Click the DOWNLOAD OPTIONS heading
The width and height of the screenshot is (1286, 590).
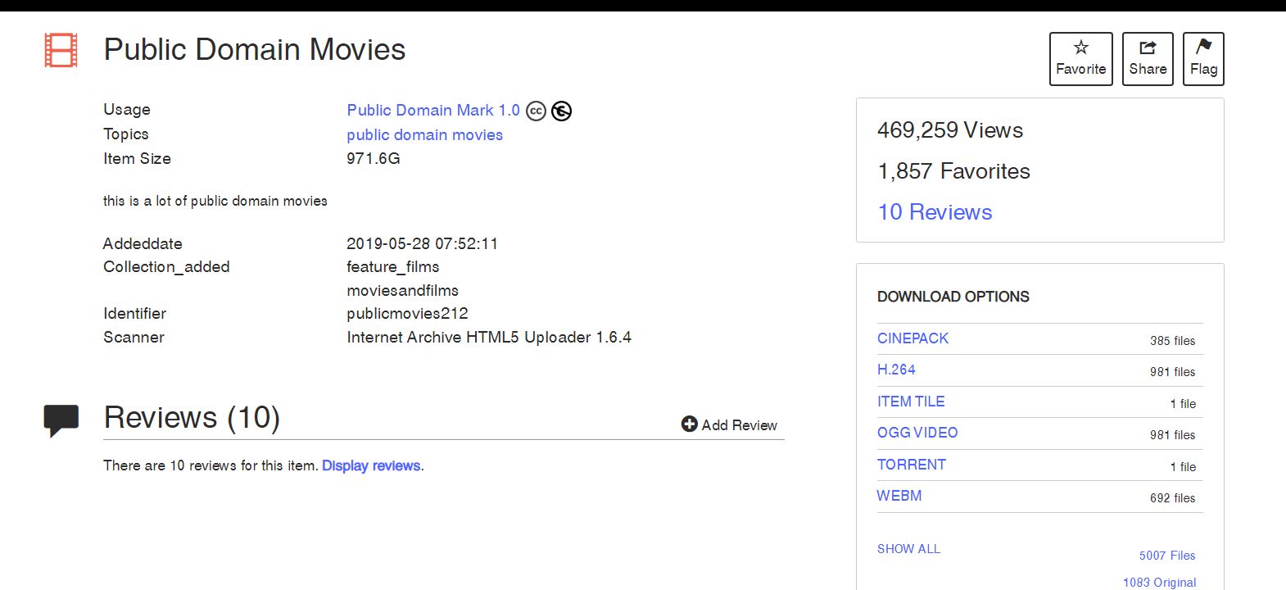point(953,297)
